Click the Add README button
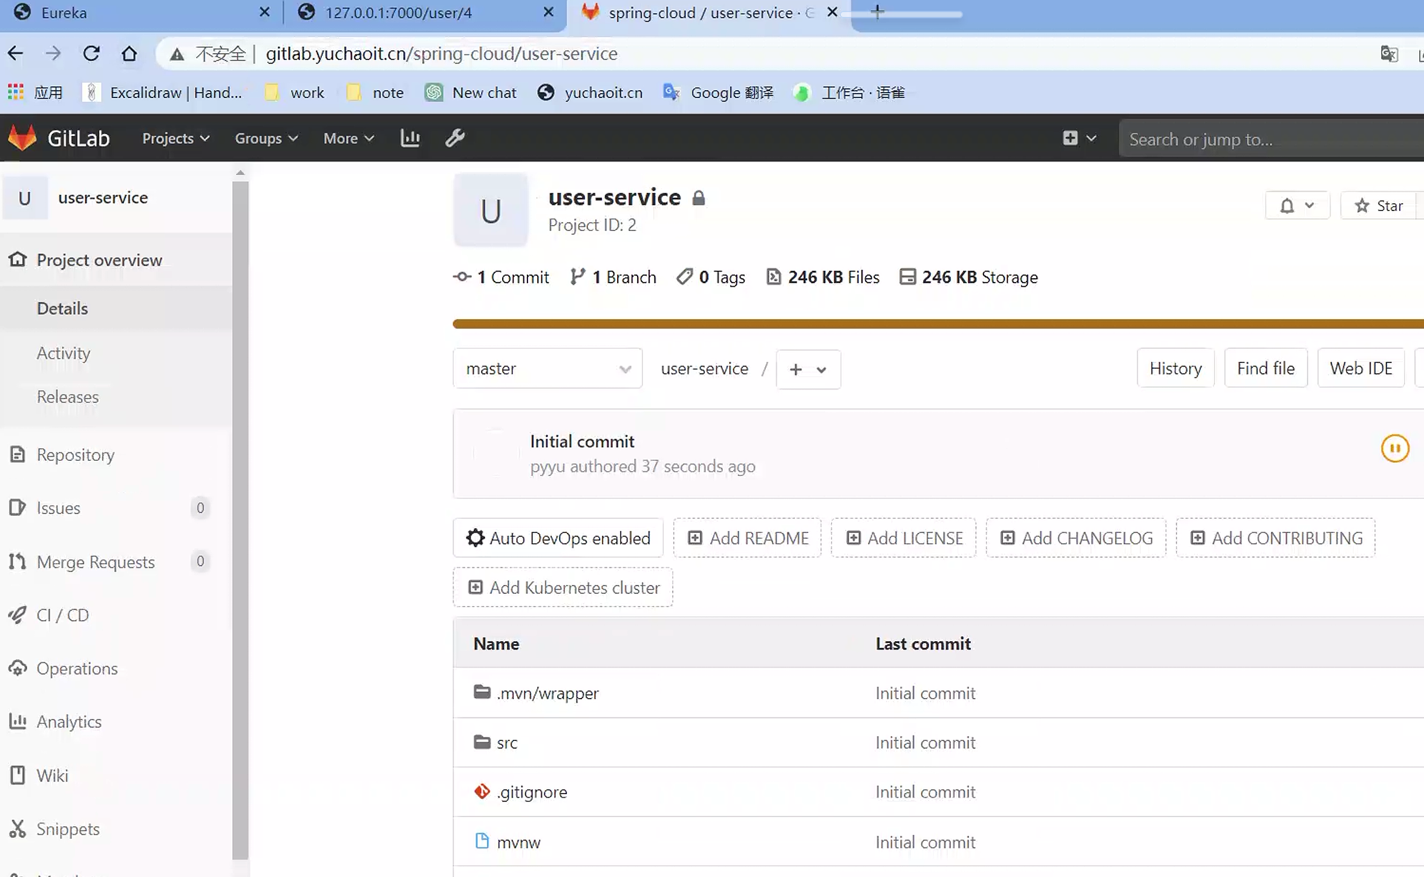Screen dimensions: 1424x877 (747, 538)
